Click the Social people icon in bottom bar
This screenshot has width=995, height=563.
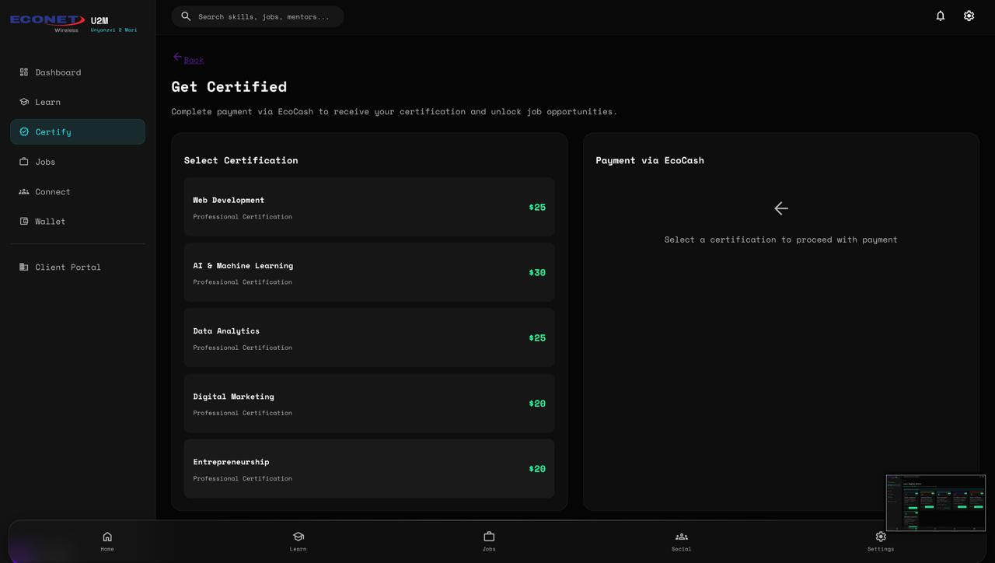coord(681,537)
